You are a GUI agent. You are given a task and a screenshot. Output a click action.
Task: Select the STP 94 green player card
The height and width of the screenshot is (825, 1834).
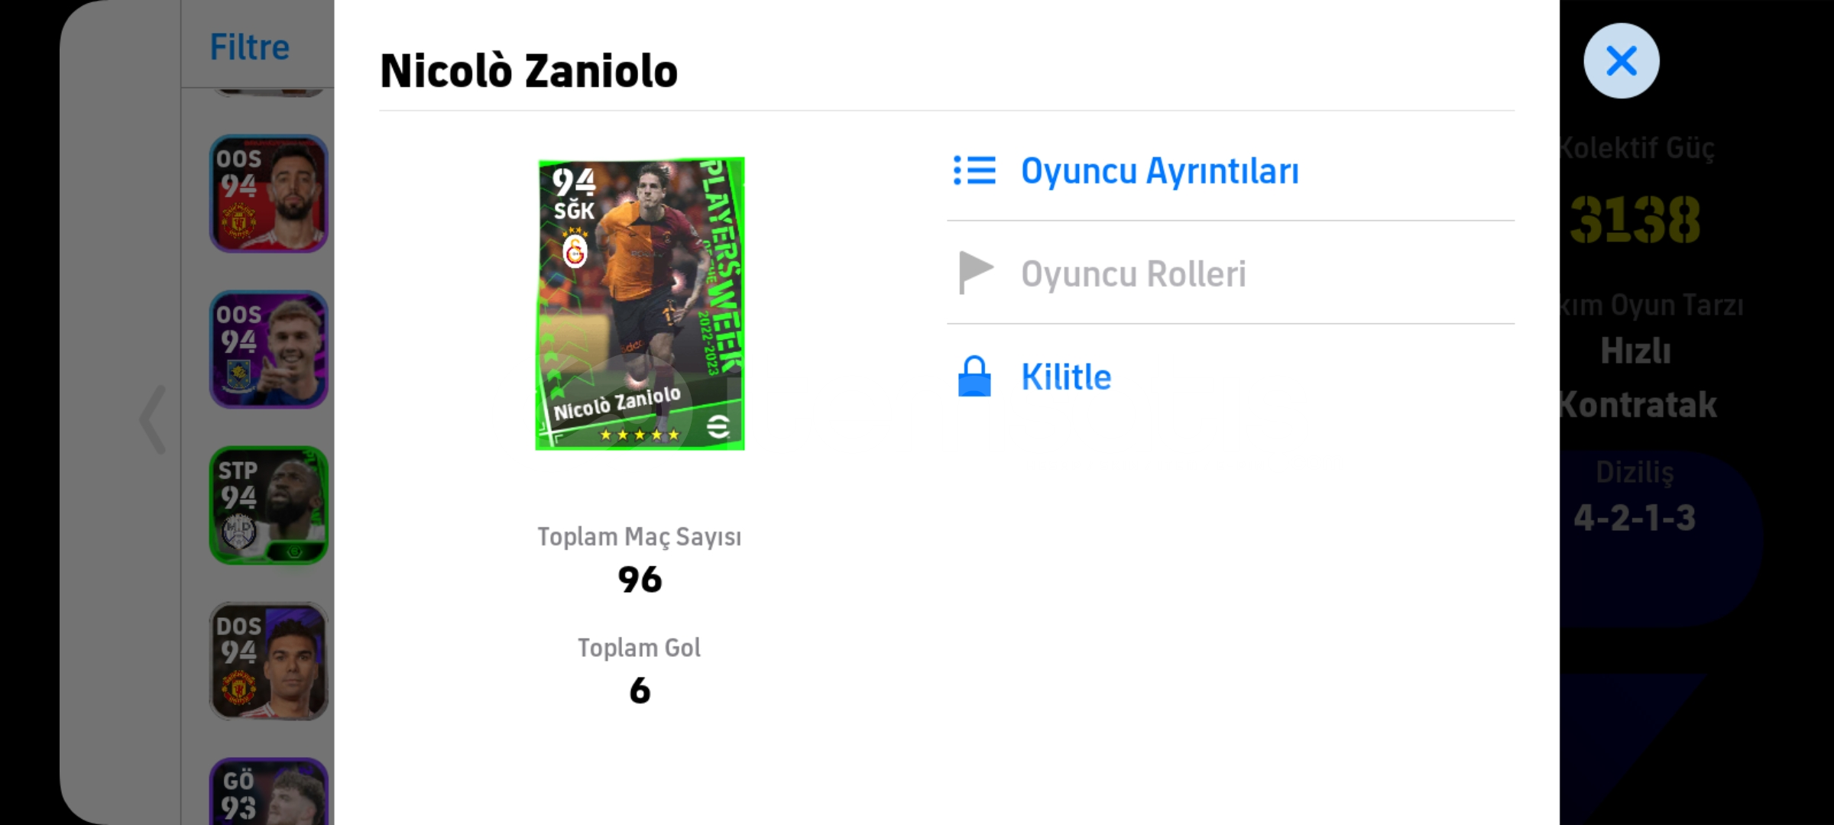[x=269, y=505]
